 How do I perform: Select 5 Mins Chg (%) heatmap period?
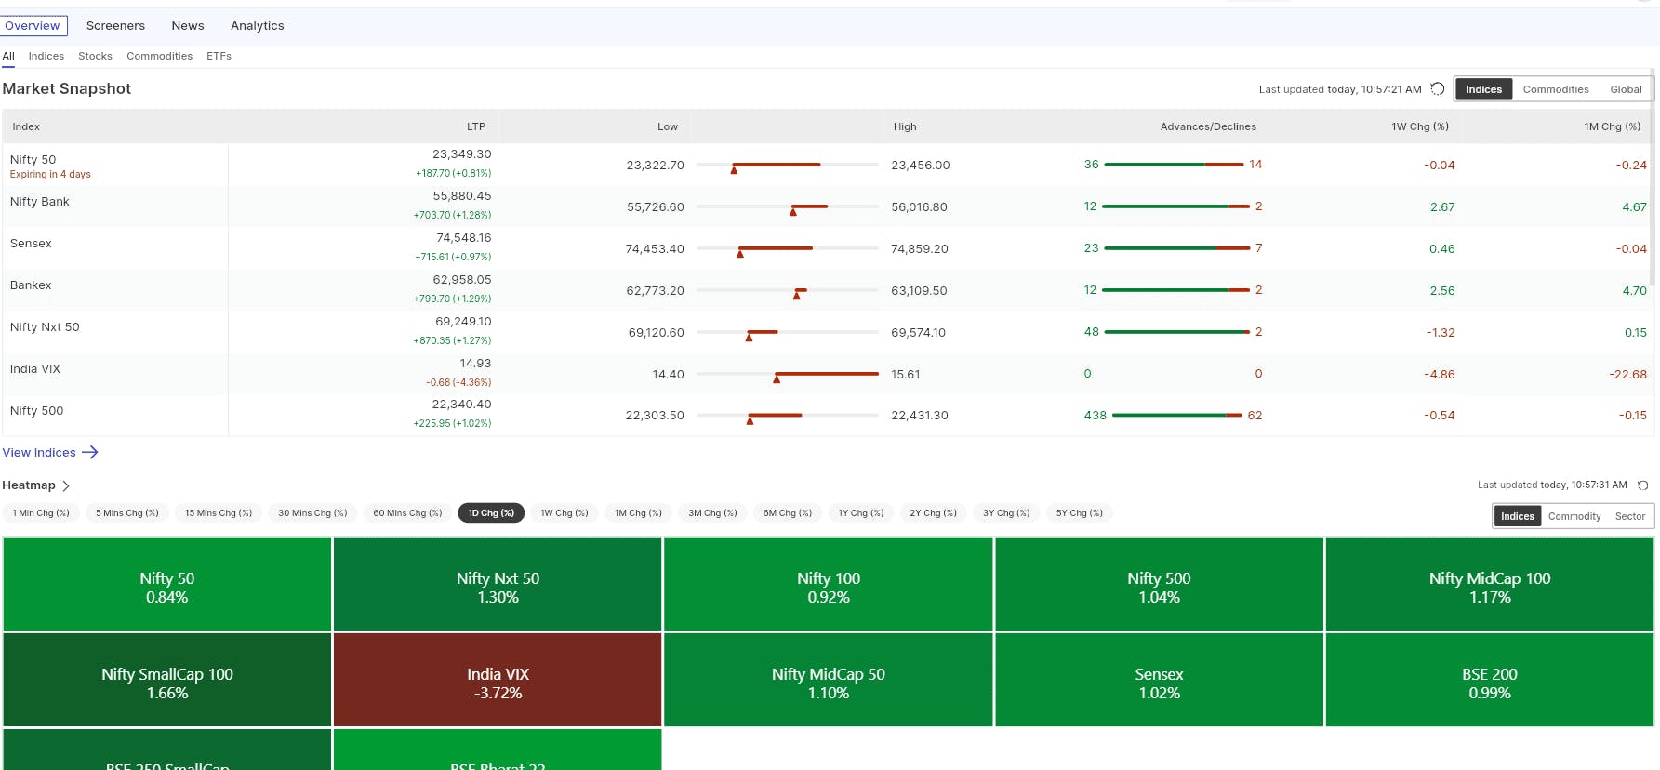(127, 513)
